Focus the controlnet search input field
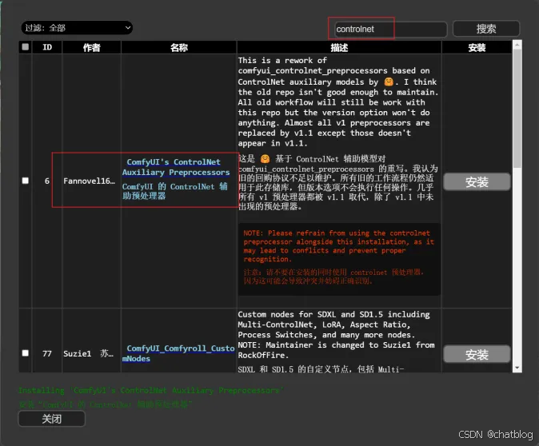 coord(389,30)
